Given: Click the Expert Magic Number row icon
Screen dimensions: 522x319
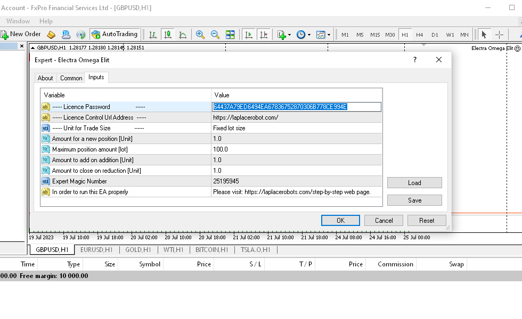Looking at the screenshot, I should [45, 181].
